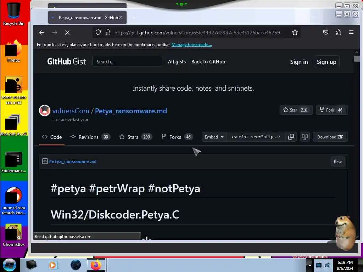
Task: Go back using the browser back arrow
Action: point(42,33)
